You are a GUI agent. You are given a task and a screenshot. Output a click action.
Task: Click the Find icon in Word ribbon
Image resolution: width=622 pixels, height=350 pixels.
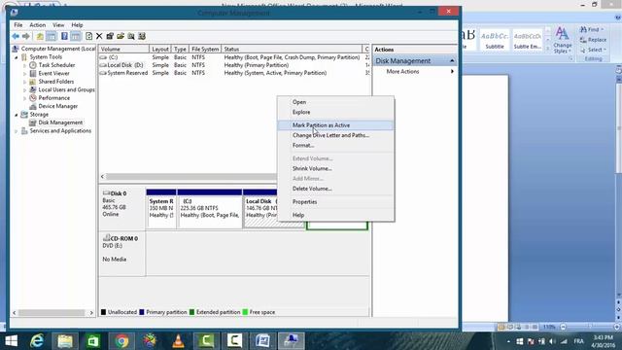583,30
